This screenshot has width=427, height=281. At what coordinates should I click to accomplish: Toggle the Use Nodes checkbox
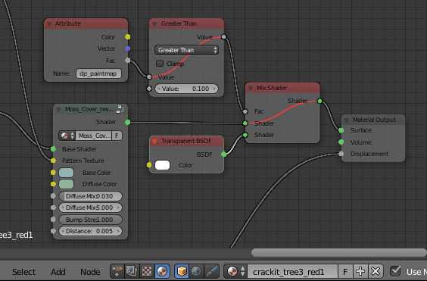point(395,271)
